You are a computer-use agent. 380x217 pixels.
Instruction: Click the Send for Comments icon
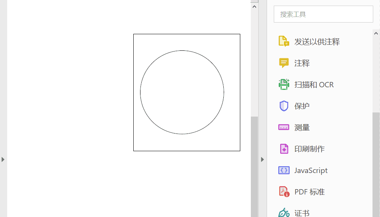(x=284, y=41)
